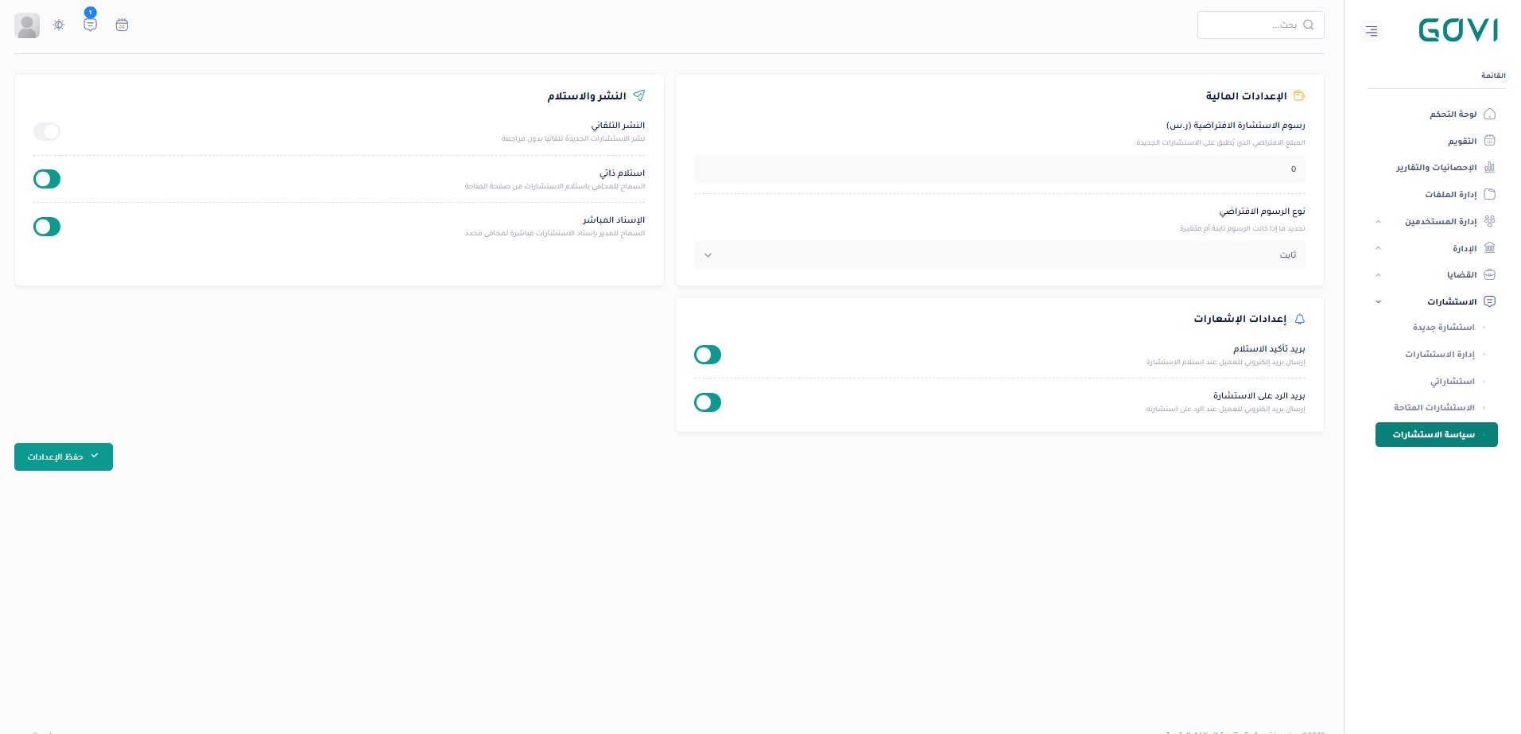Collapse the sidebar using the hamburger icon
Viewport: 1521px width, 734px height.
[1371, 31]
